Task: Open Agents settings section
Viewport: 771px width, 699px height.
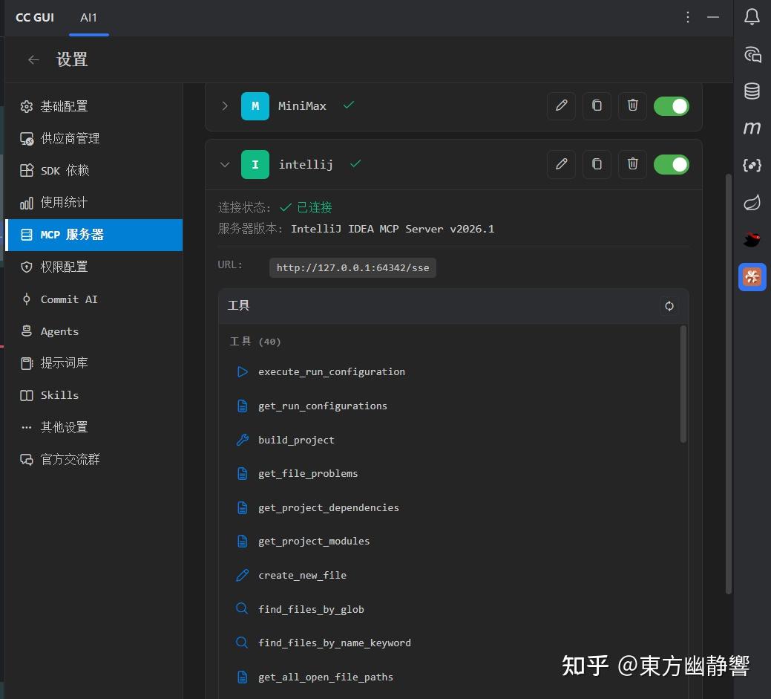Action: [94, 331]
